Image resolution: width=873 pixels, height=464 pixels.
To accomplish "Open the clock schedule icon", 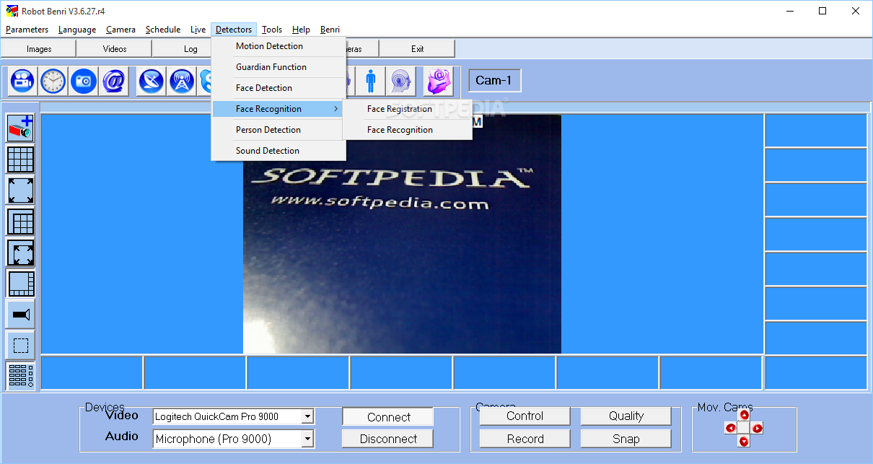I will [53, 82].
